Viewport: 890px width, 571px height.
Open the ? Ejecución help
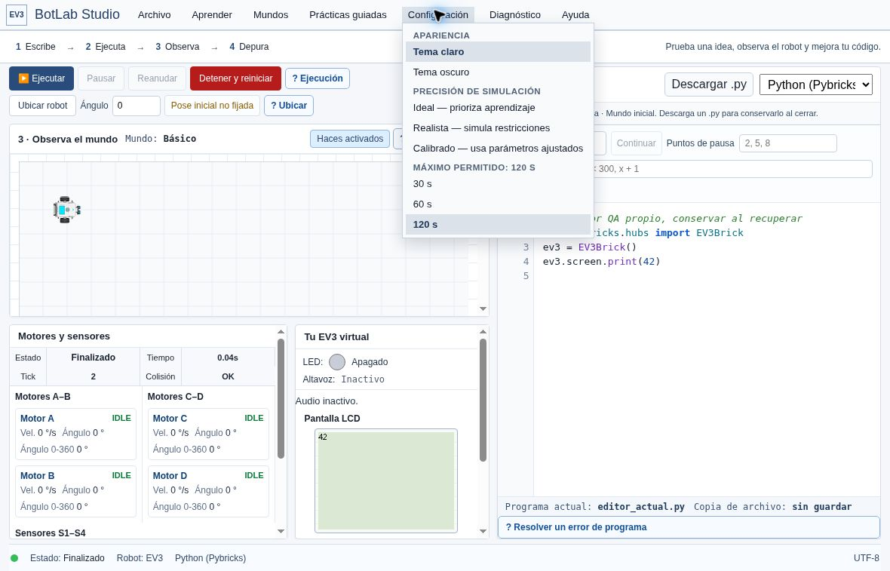tap(318, 78)
